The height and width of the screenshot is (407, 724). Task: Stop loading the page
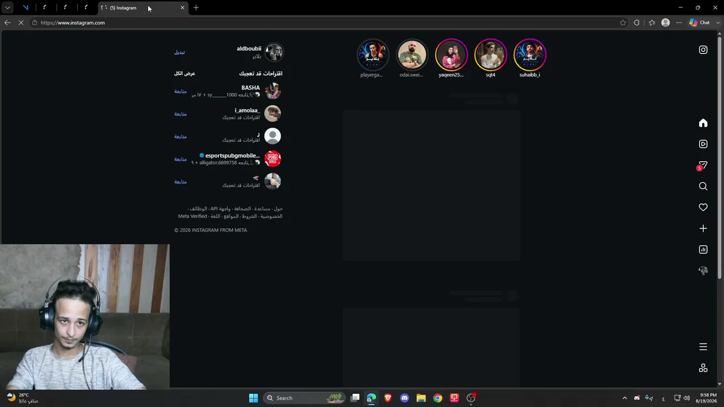[x=21, y=23]
